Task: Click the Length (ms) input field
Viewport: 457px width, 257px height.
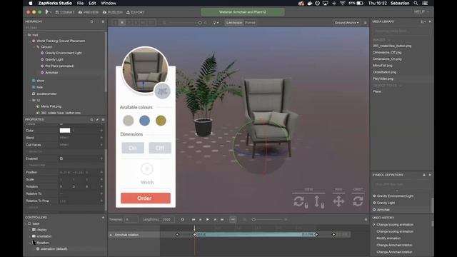Action: pos(169,219)
